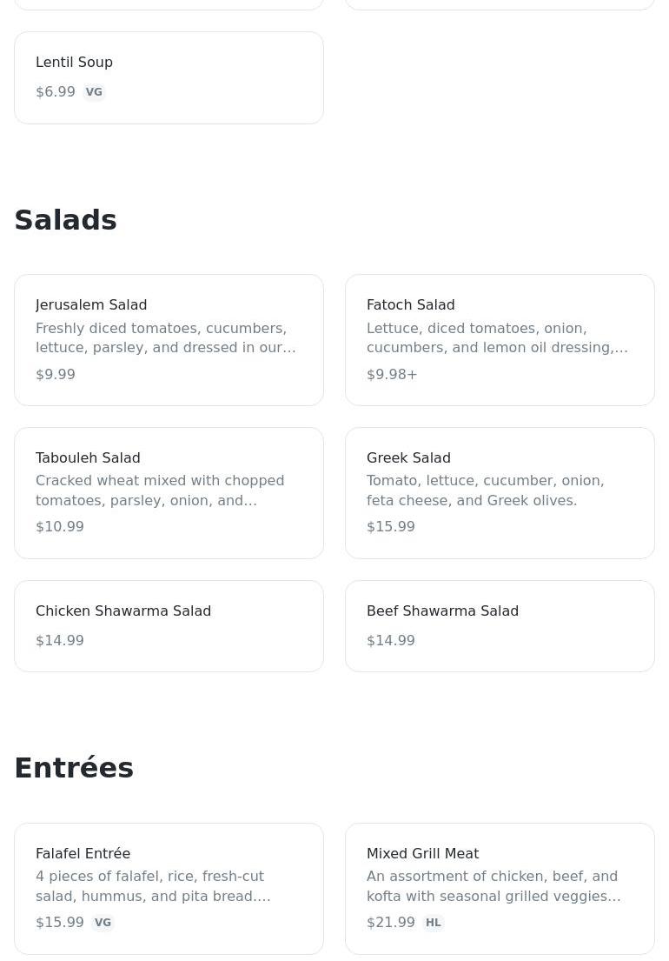Click the VG badge on Lentil Soup
Viewport: 669px width, 961px height.
click(94, 92)
